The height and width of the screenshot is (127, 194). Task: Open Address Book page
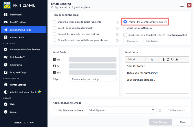23,37
